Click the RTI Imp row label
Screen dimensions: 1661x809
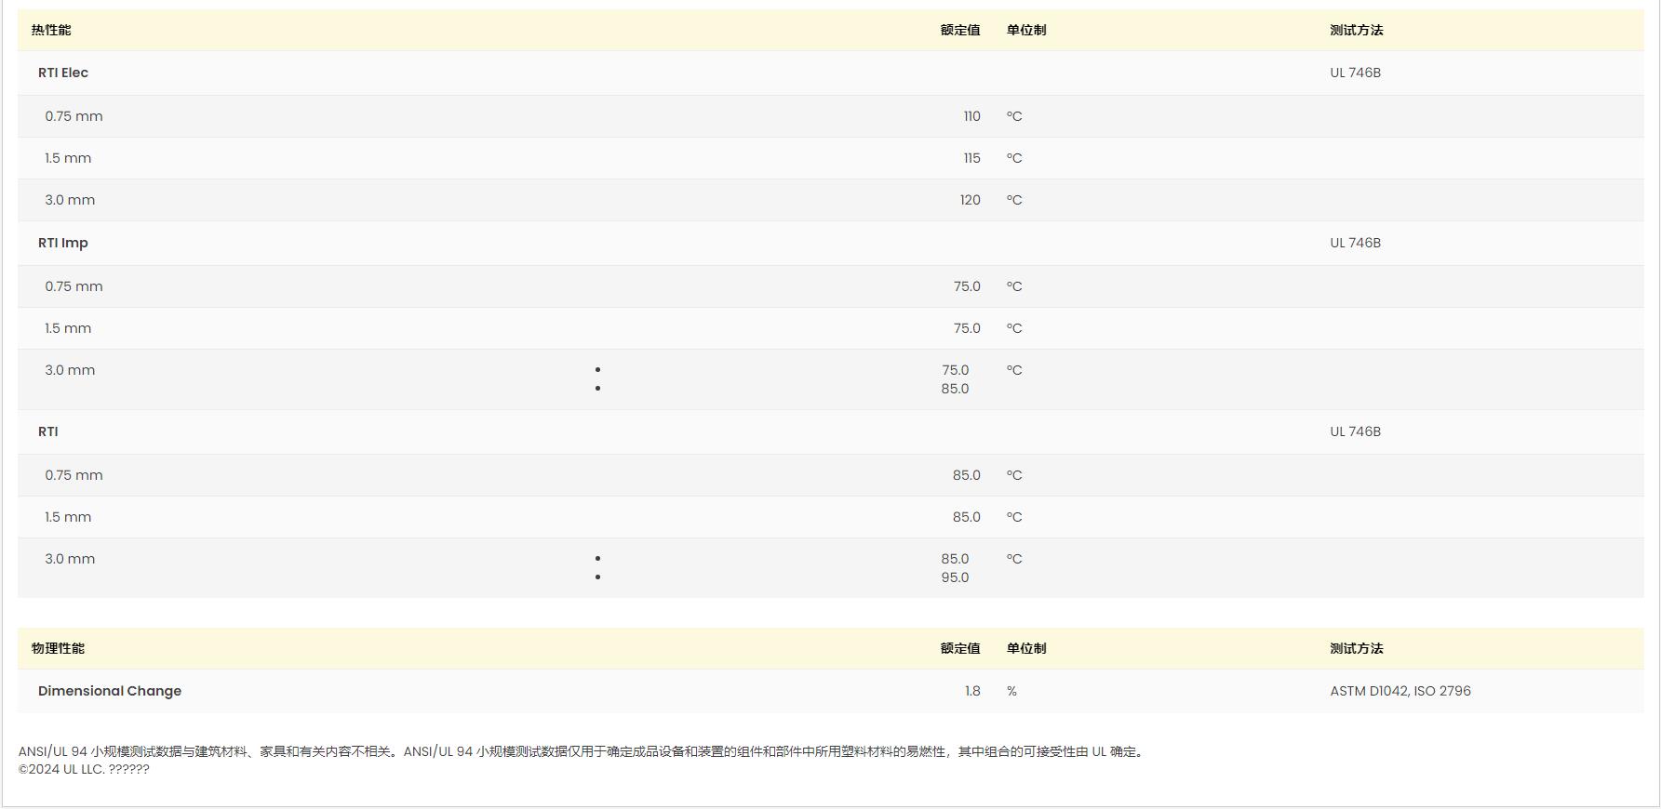63,243
